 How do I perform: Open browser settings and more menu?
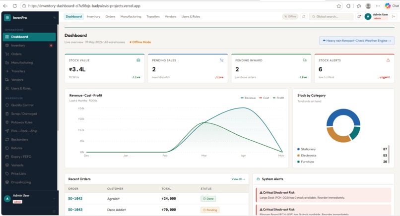(378, 6)
